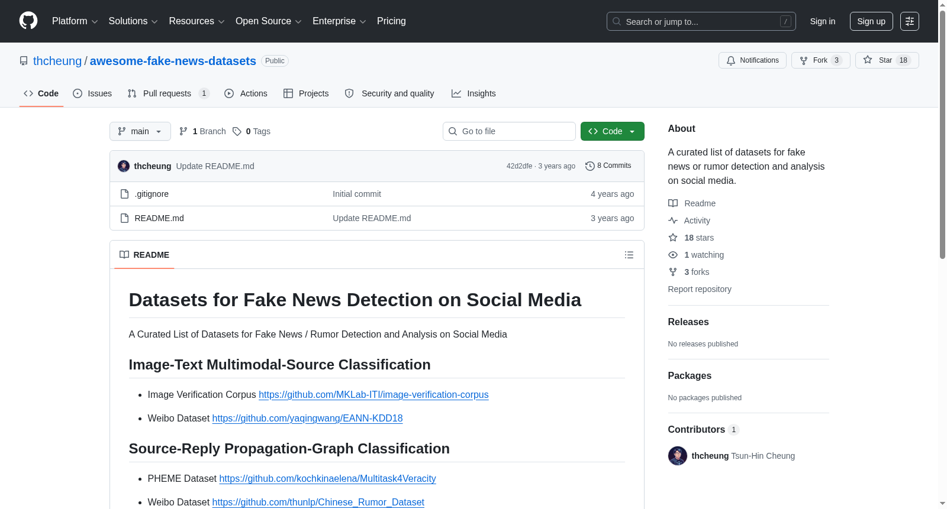Screen dimensions: 947x509
Task: Fork this repository
Action: pyautogui.click(x=820, y=60)
